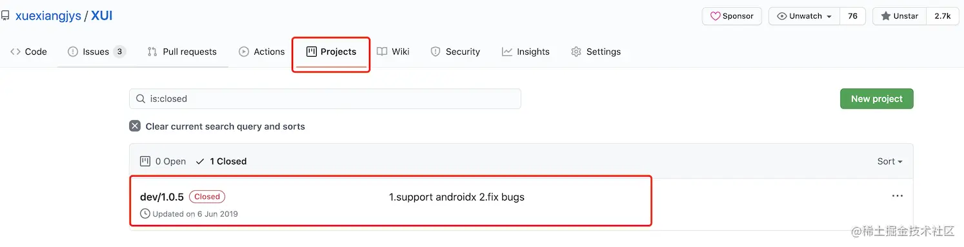Click the is:closed search field

pos(325,99)
